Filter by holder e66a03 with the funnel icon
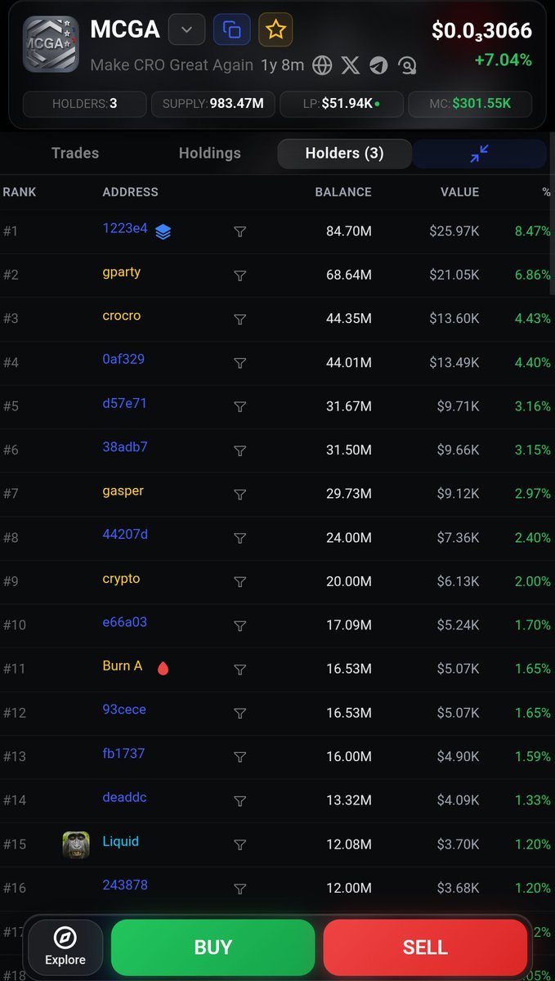Screen dimensions: 555x981 point(239,625)
